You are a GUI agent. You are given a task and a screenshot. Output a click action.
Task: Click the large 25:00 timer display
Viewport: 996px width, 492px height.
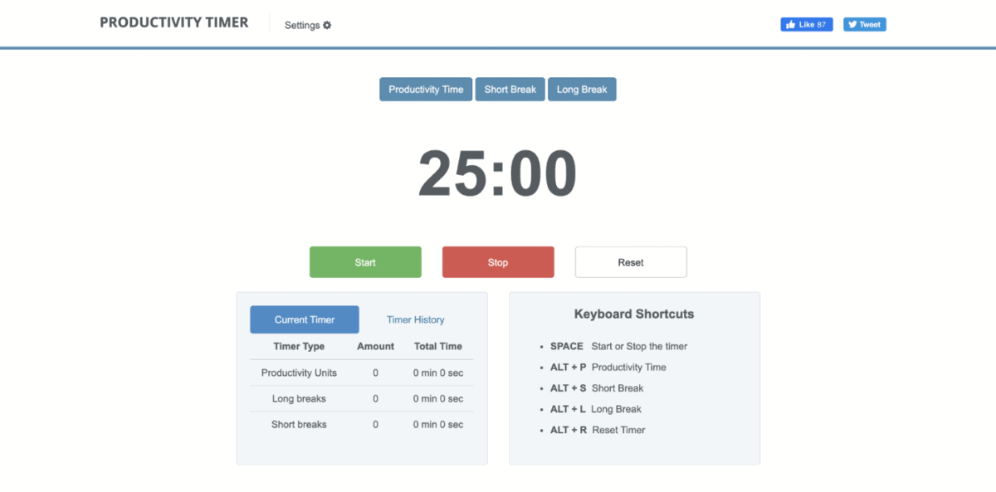[497, 172]
